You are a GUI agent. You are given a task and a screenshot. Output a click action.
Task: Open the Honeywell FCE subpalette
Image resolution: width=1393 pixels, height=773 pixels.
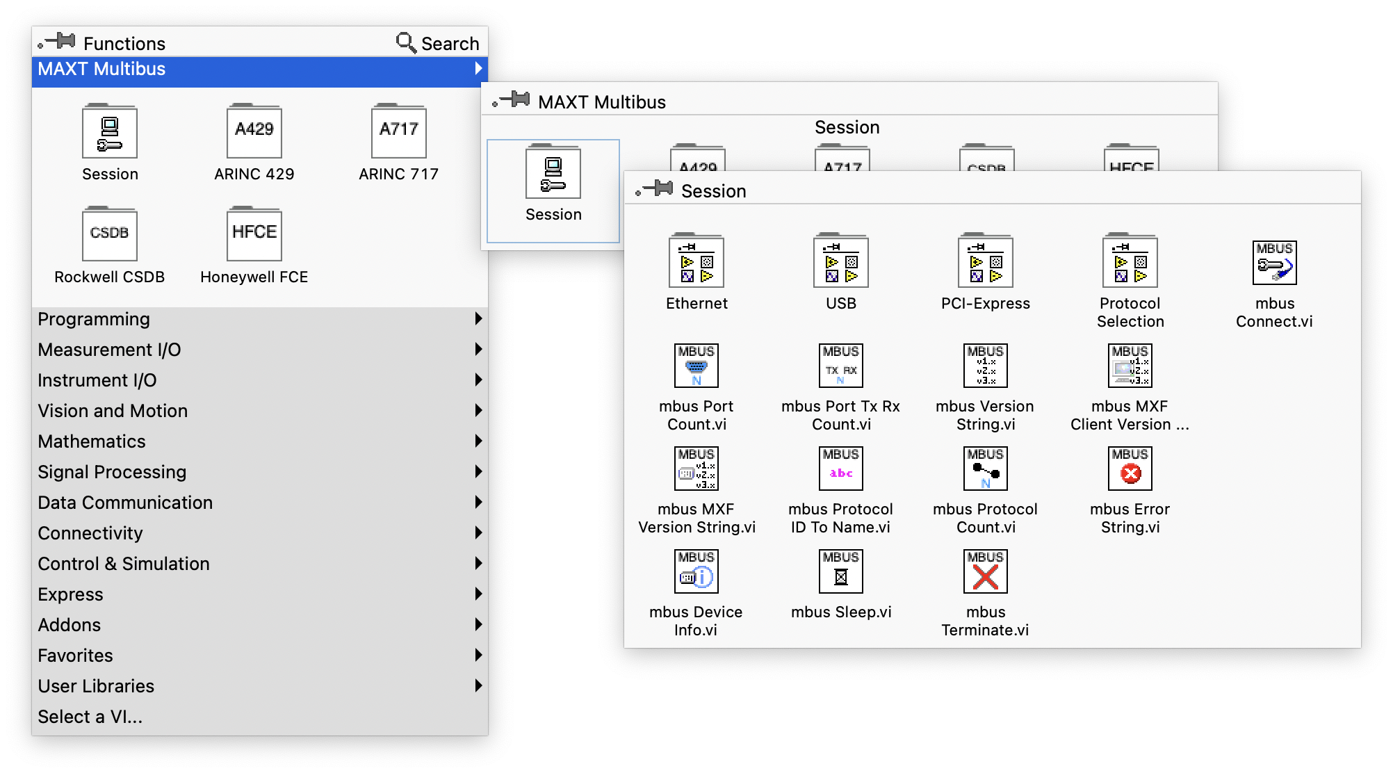(x=254, y=234)
